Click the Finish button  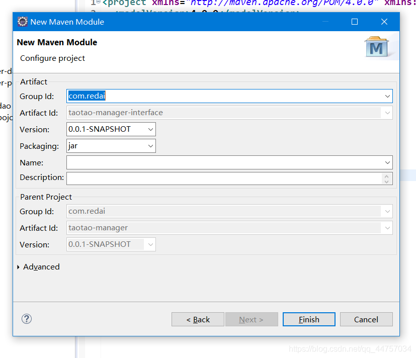309,319
